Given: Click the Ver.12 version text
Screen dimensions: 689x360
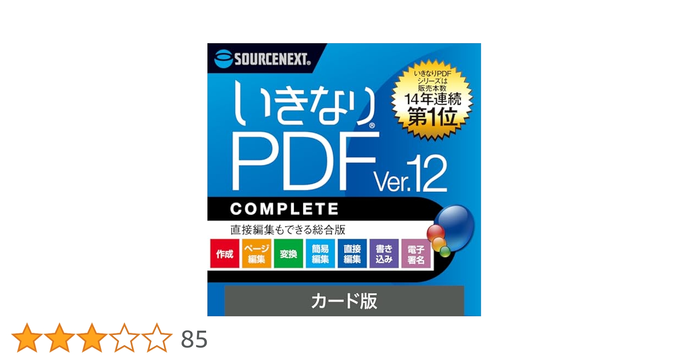Looking at the screenshot, I should (x=411, y=174).
